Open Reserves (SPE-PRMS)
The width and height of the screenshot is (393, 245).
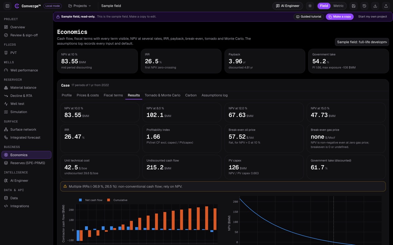pyautogui.click(x=27, y=163)
